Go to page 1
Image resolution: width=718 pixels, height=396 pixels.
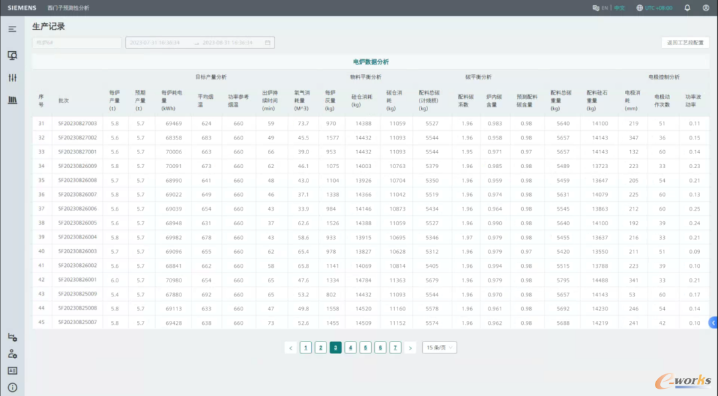tap(306, 348)
